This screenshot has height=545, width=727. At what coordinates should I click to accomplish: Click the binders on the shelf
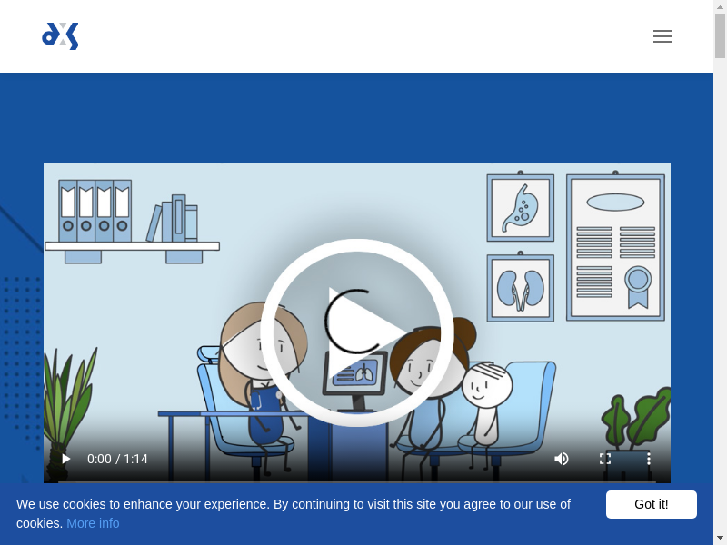95,211
